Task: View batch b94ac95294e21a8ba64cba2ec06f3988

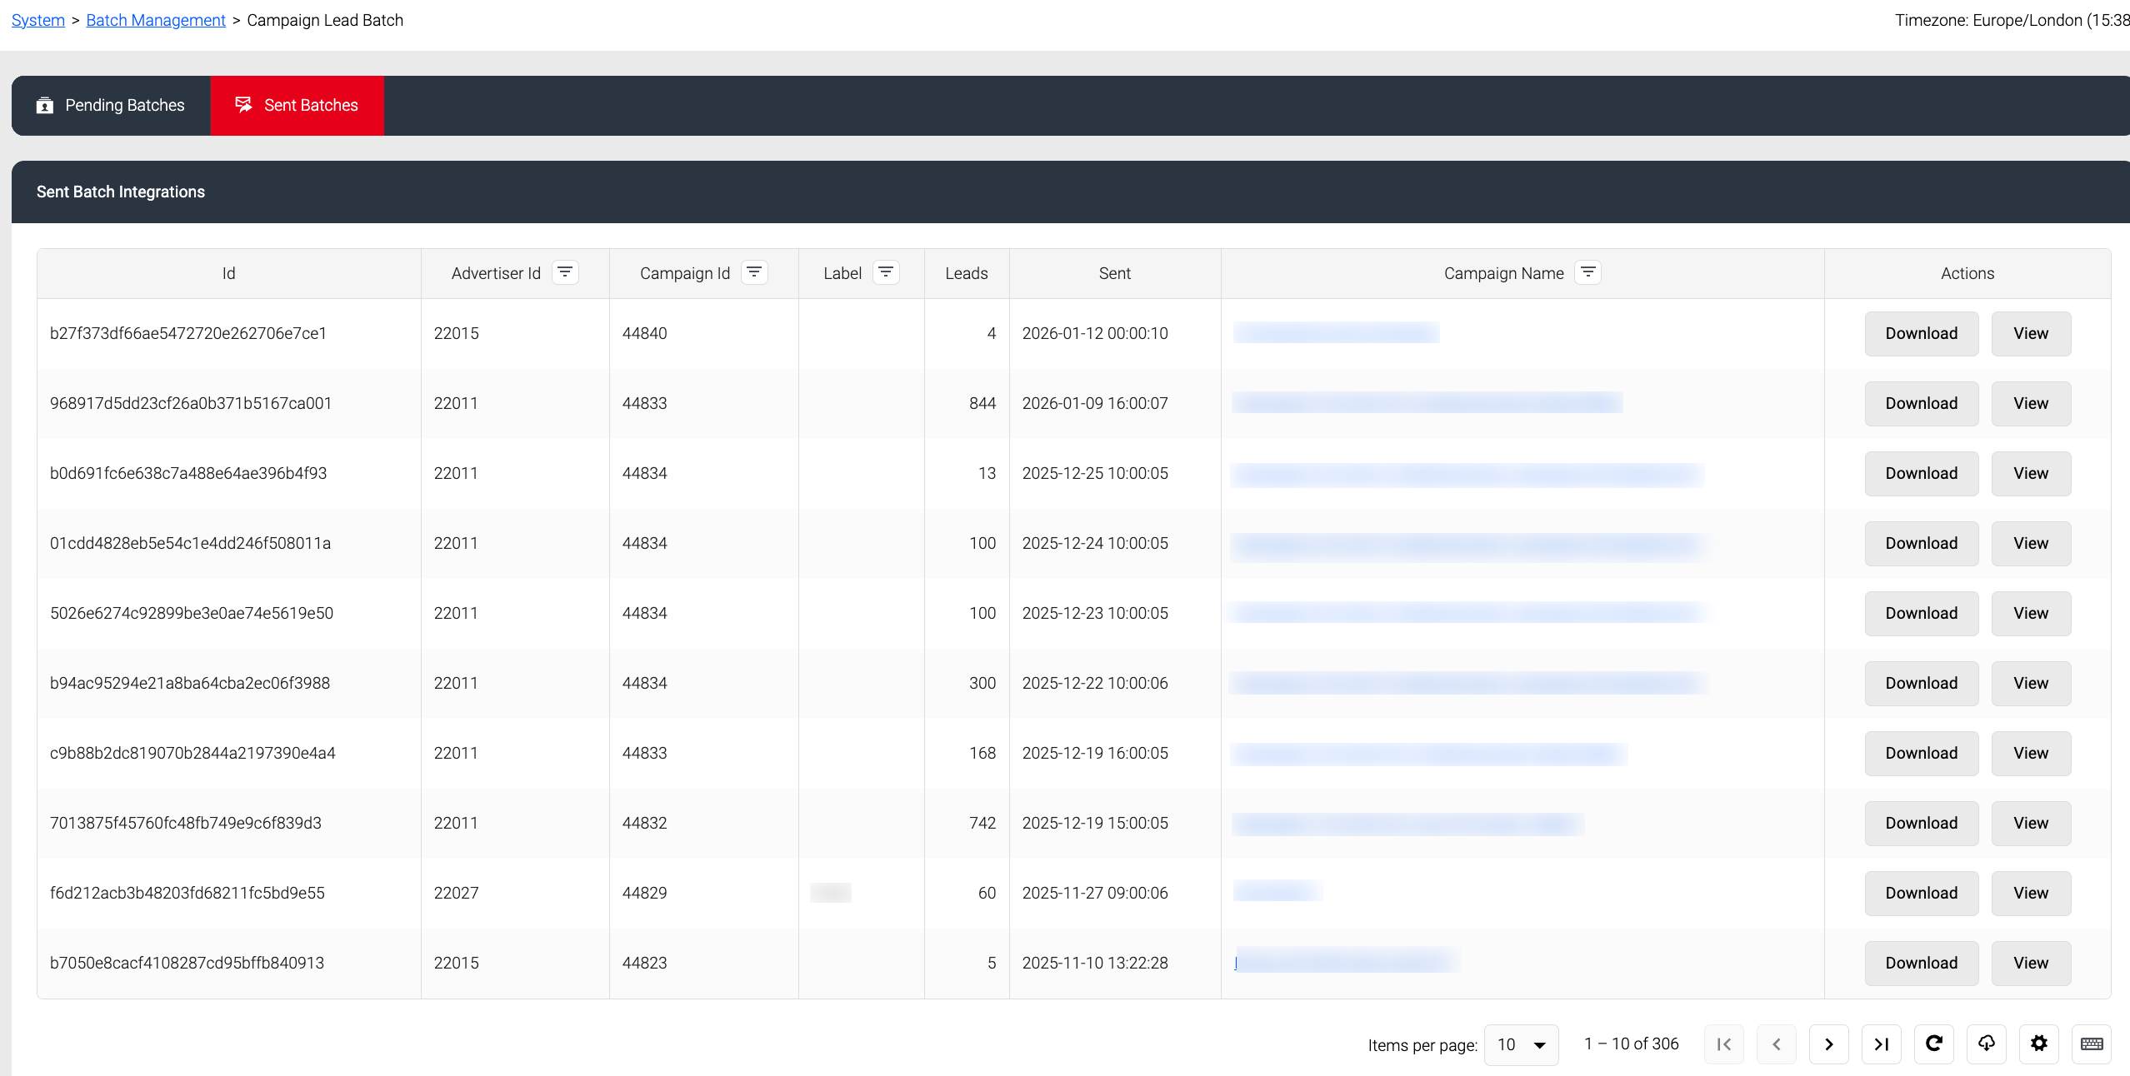Action: [2031, 684]
